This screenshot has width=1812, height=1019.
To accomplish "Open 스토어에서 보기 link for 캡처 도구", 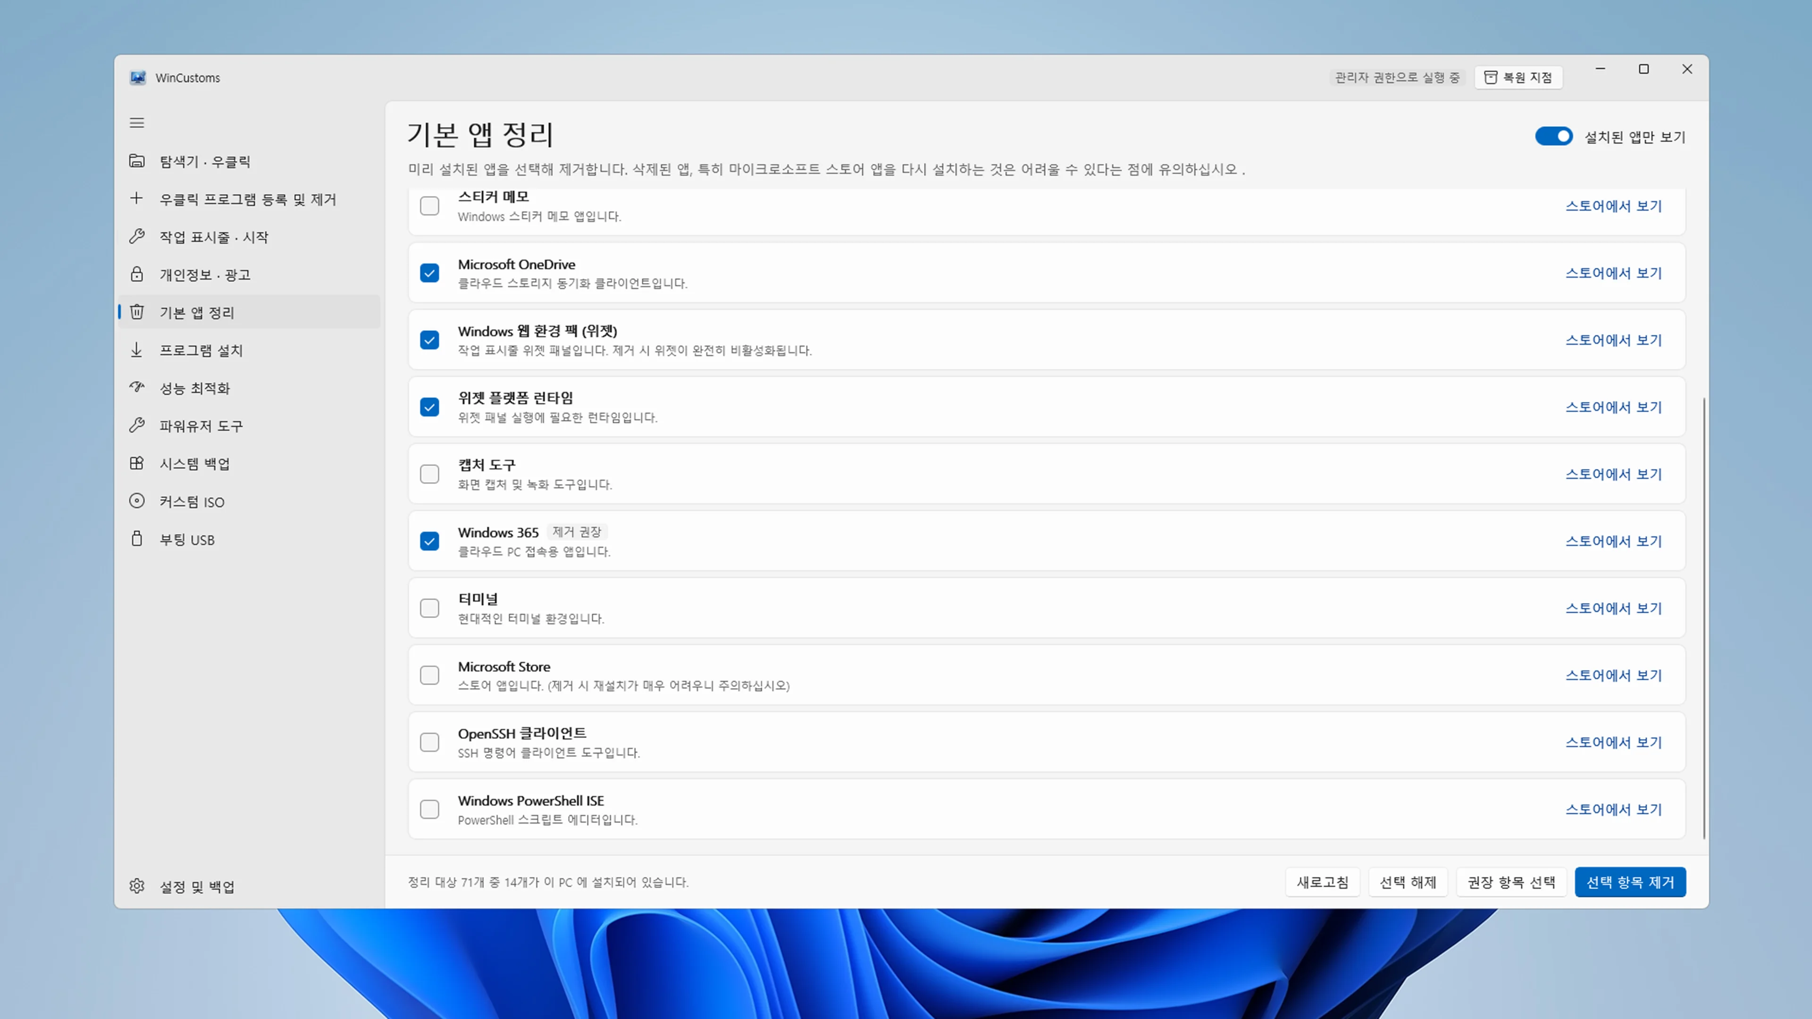I will pyautogui.click(x=1614, y=474).
